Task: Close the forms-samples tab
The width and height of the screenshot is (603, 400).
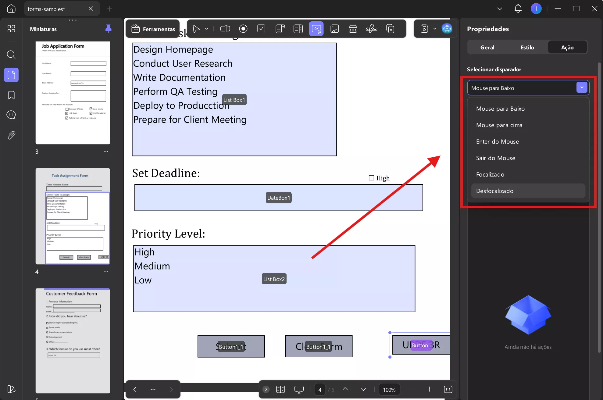Action: [x=91, y=9]
